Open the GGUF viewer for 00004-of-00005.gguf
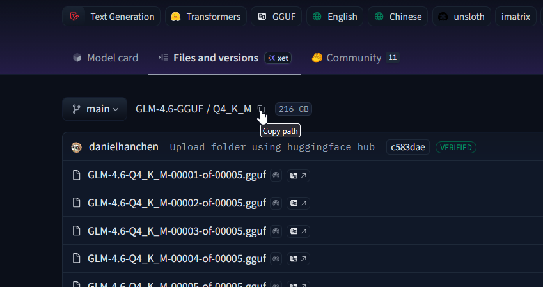 coord(298,259)
